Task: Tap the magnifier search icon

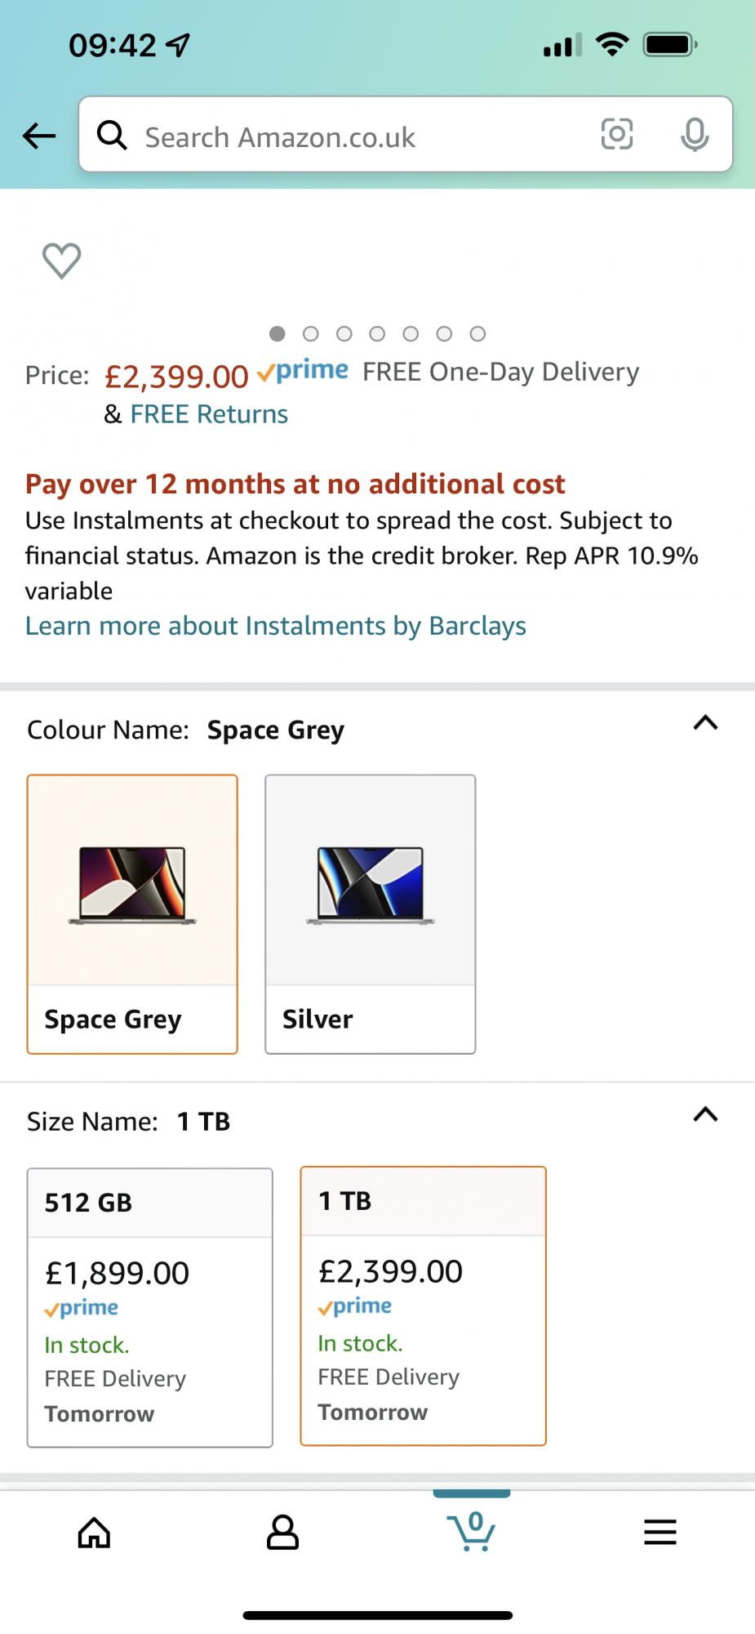Action: point(113,136)
